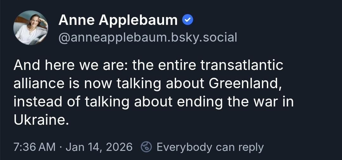Click the word "Ukraine" in the post
The height and width of the screenshot is (160, 342).
(40, 120)
